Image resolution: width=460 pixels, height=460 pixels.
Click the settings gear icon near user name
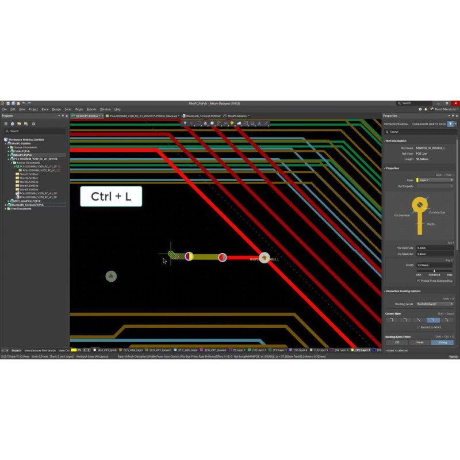tap(420, 109)
